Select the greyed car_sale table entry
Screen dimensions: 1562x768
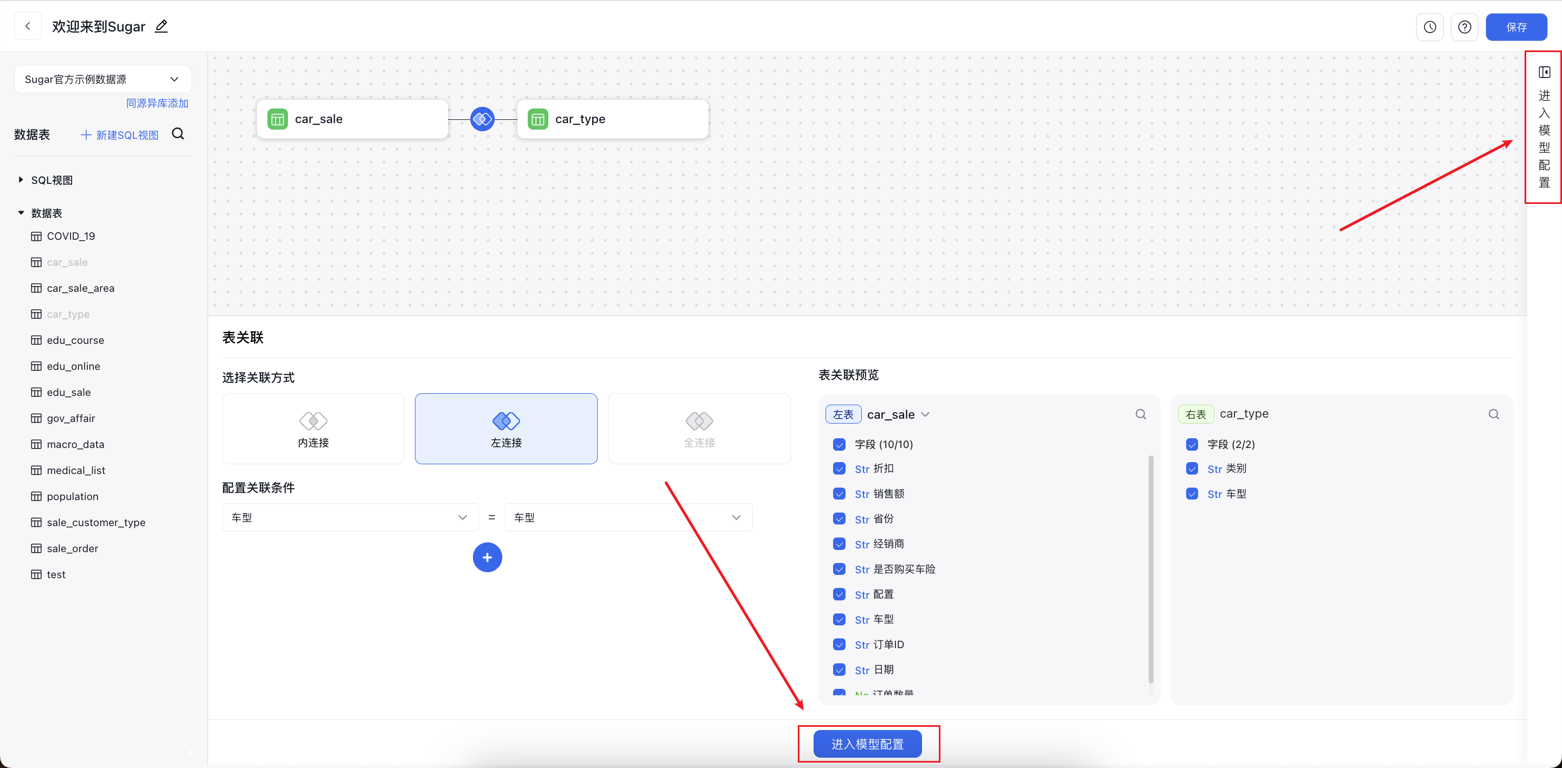click(67, 263)
